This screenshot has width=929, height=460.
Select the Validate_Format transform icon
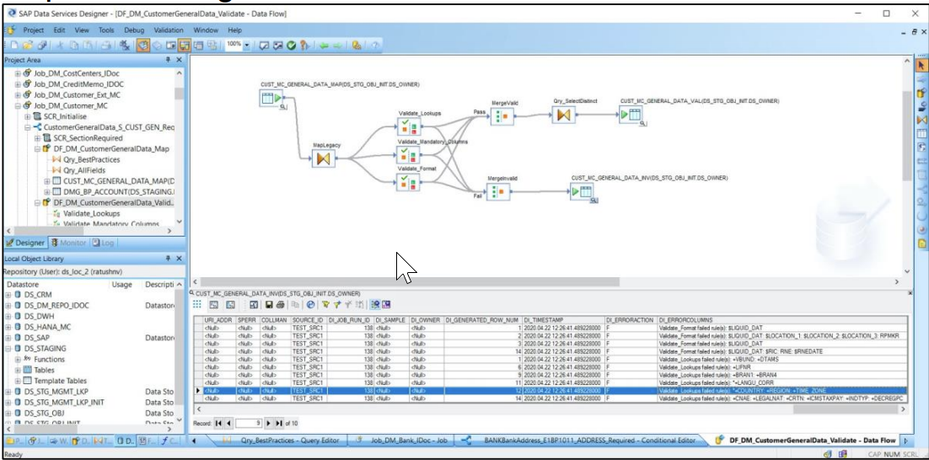click(x=409, y=183)
